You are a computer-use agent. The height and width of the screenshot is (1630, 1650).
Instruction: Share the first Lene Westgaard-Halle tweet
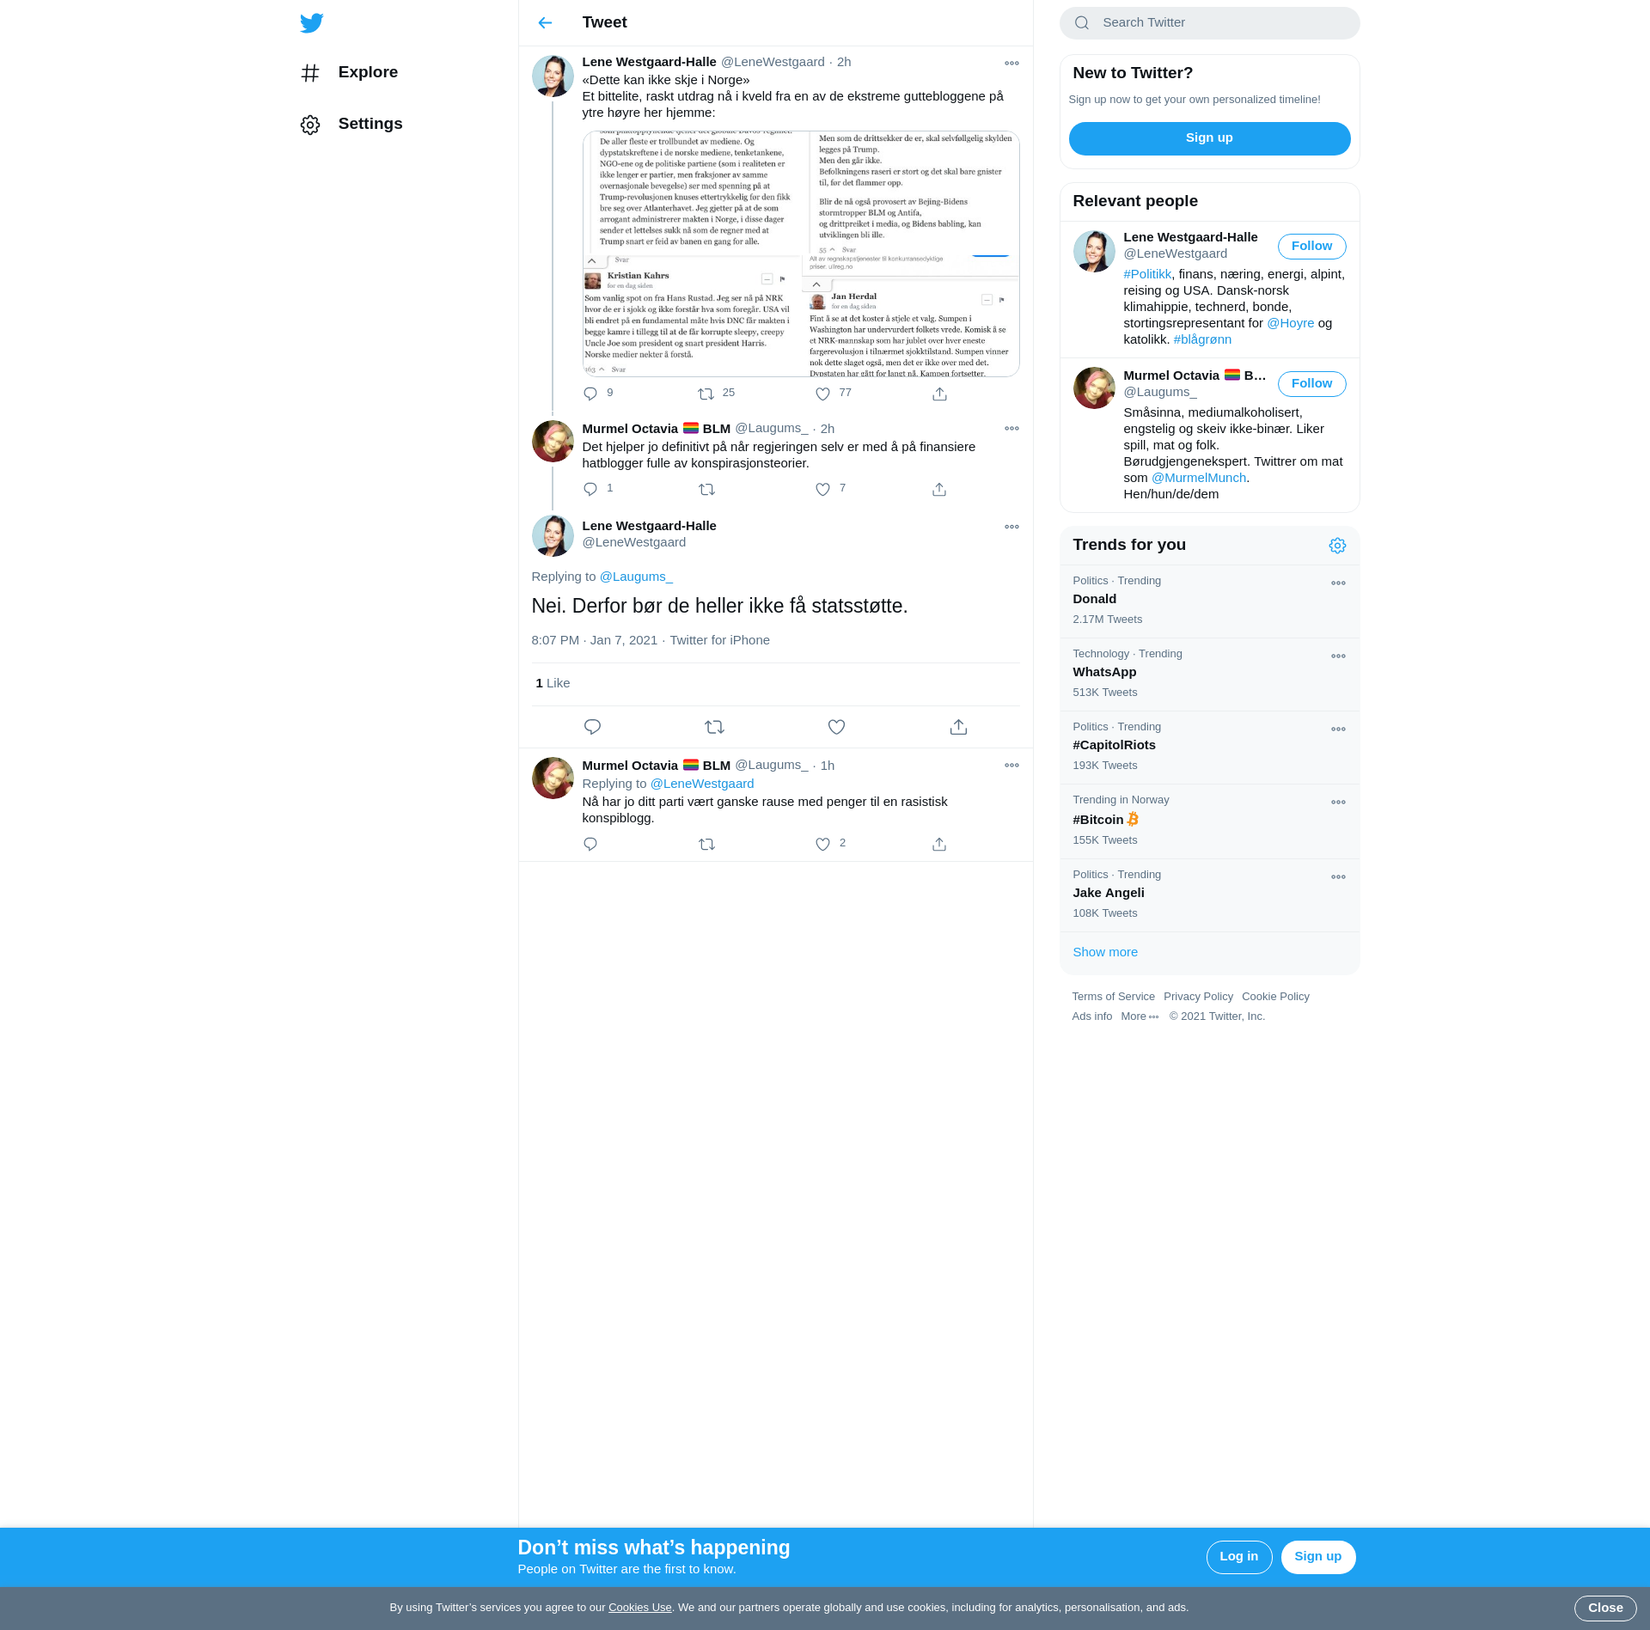[x=939, y=394]
